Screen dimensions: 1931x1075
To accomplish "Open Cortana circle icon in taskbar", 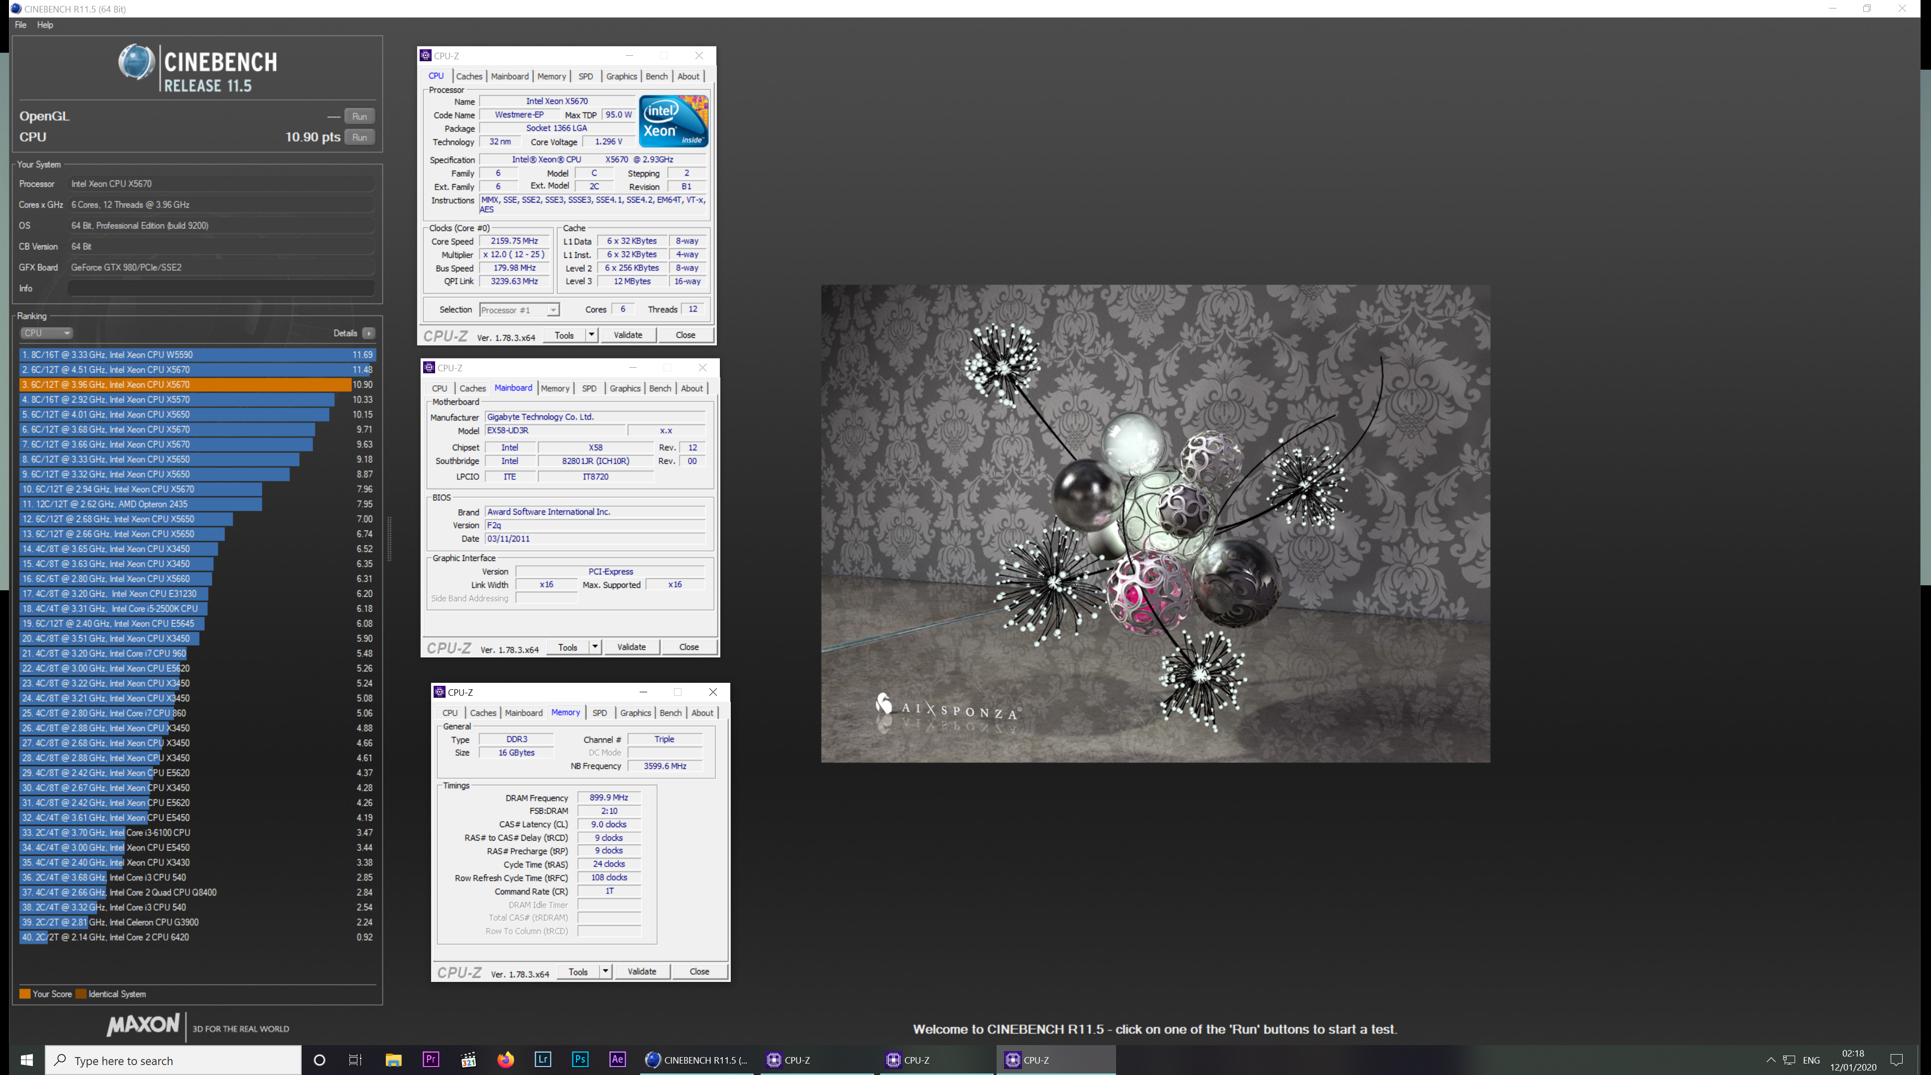I will click(319, 1060).
